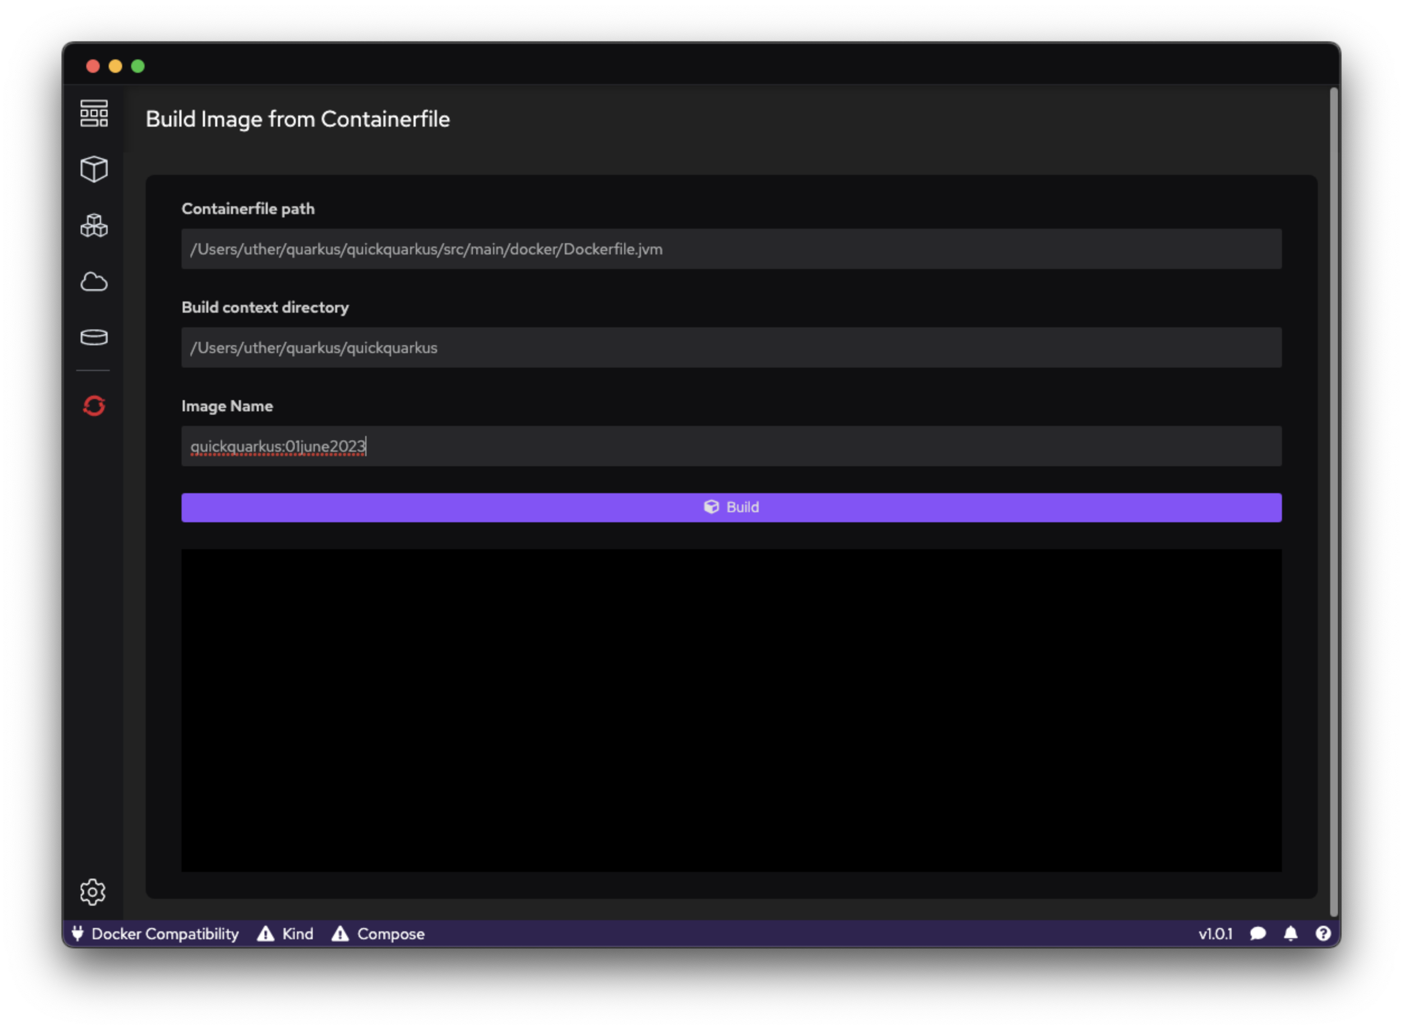The height and width of the screenshot is (1030, 1403).
Task: Open notifications bell icon
Action: click(x=1291, y=934)
